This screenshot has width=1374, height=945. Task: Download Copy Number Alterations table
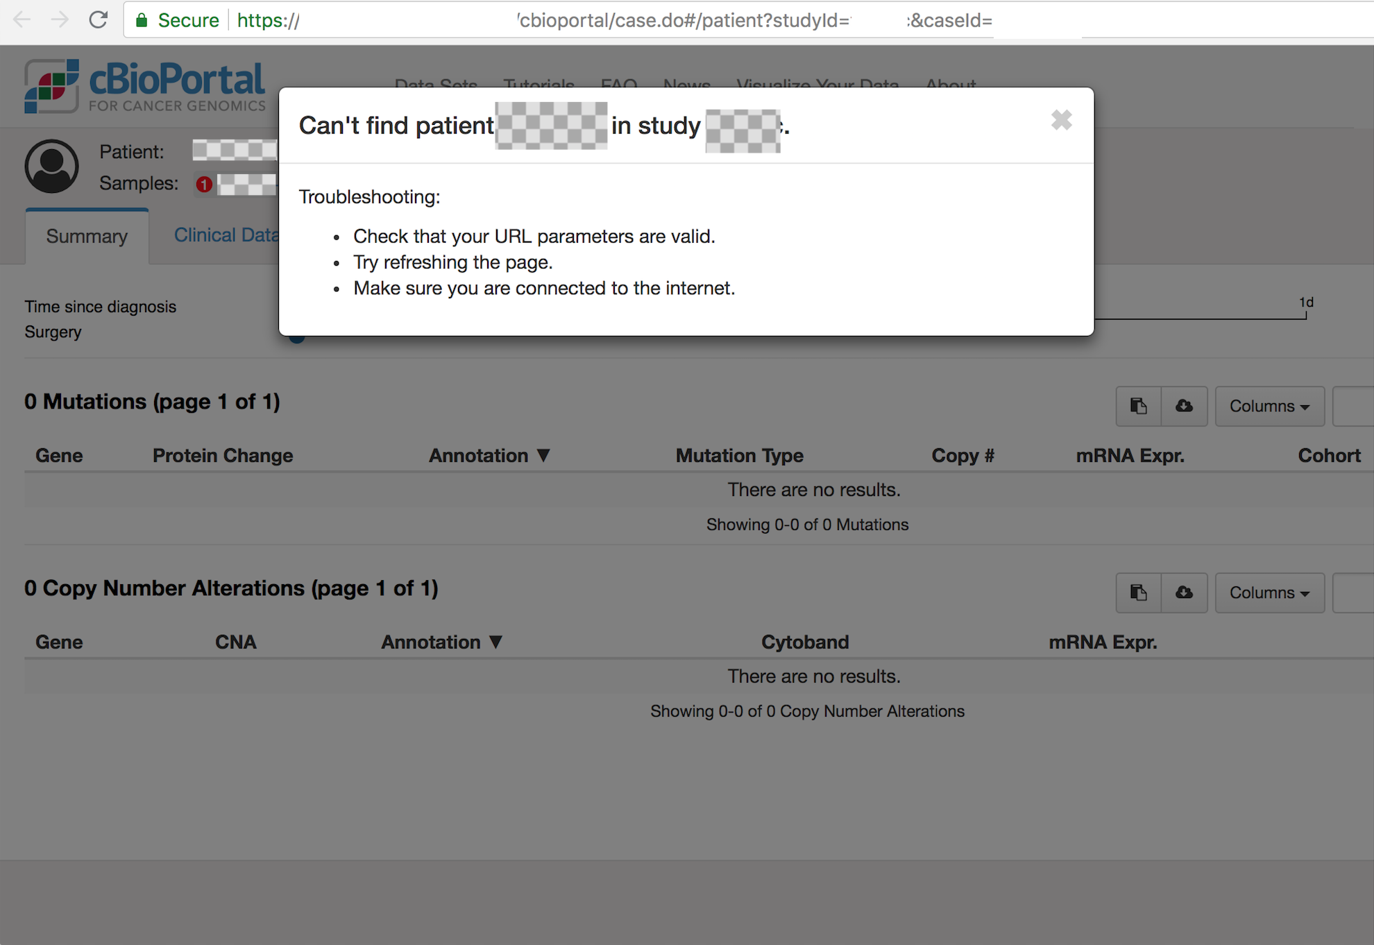1184,593
